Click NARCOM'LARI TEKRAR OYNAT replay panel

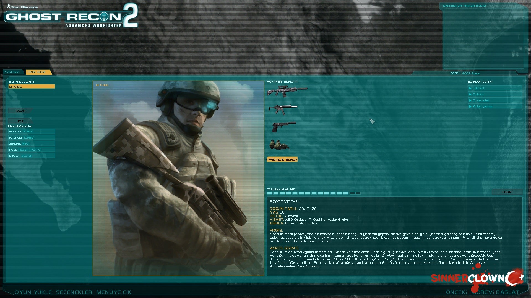[x=483, y=36]
